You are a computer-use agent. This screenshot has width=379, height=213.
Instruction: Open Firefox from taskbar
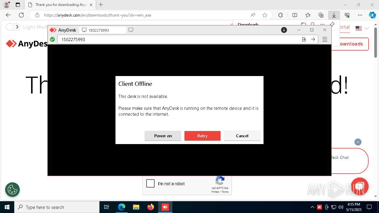(x=151, y=207)
